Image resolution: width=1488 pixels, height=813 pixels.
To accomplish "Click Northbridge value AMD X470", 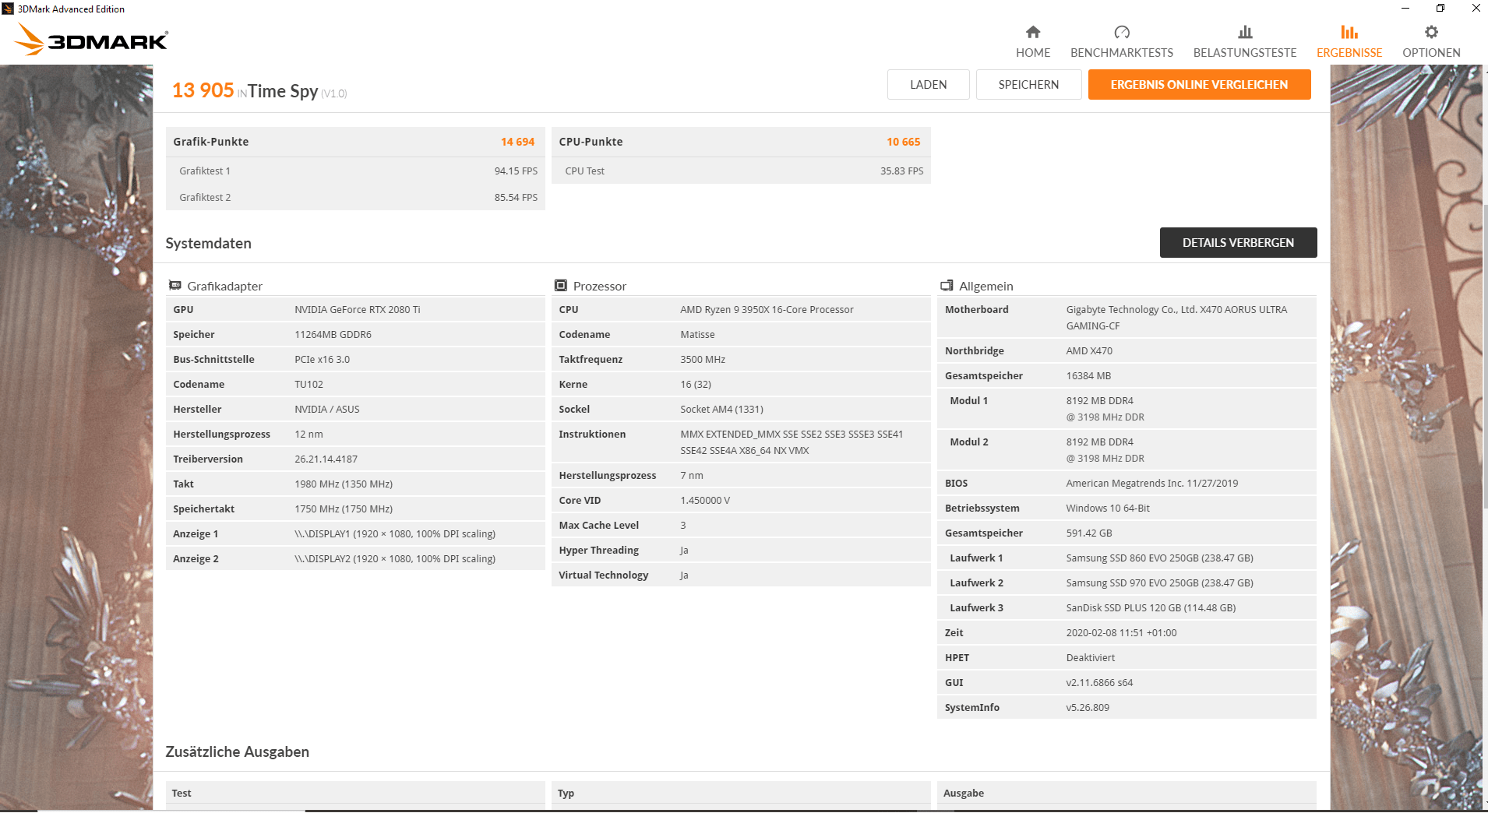I will (1089, 351).
